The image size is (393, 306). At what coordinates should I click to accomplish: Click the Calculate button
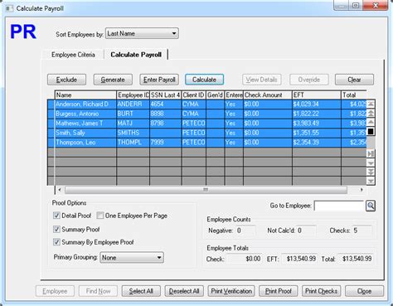(x=204, y=80)
